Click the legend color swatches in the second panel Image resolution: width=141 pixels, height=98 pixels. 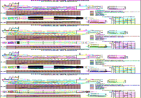tap(92, 37)
